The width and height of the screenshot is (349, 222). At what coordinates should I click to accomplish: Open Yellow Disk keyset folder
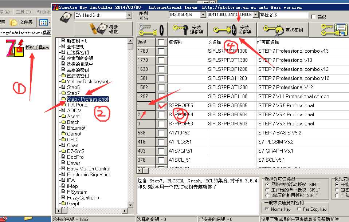pos(87,81)
